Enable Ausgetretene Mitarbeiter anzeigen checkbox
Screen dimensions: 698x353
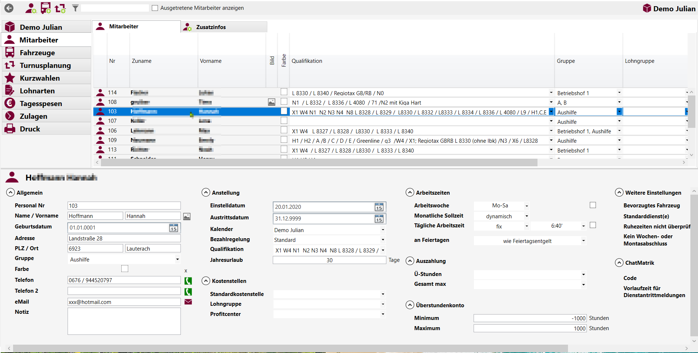pos(155,8)
